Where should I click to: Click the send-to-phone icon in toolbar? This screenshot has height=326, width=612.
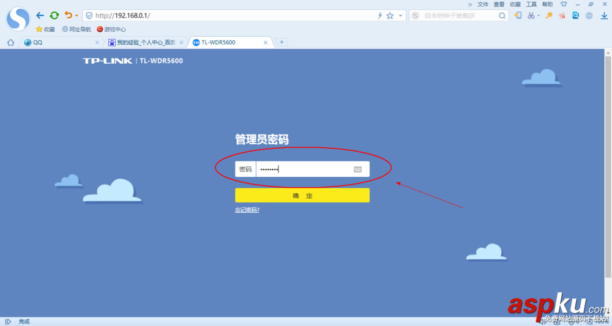tap(518, 15)
